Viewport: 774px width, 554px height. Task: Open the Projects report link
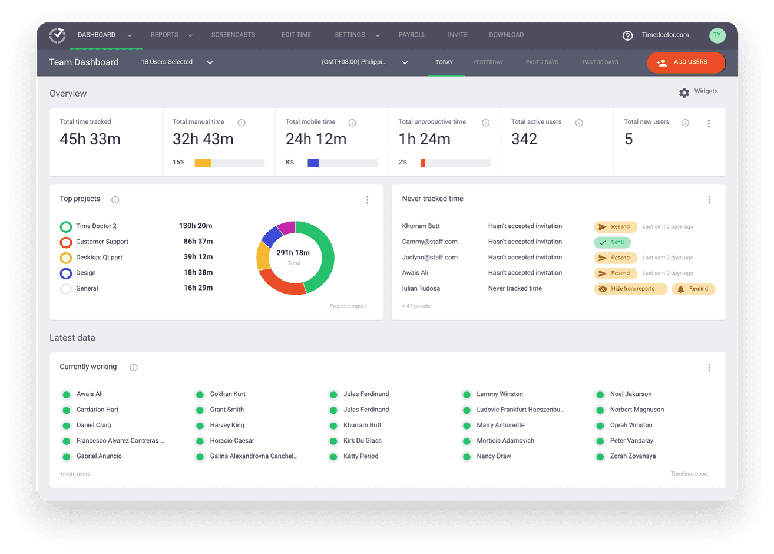point(348,306)
